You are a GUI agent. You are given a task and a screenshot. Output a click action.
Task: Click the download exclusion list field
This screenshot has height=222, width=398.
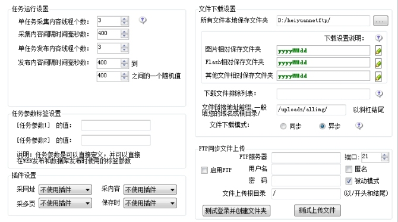pyautogui.click(x=323, y=94)
